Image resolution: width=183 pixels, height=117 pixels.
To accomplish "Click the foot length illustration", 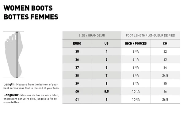I will click(x=13, y=55).
